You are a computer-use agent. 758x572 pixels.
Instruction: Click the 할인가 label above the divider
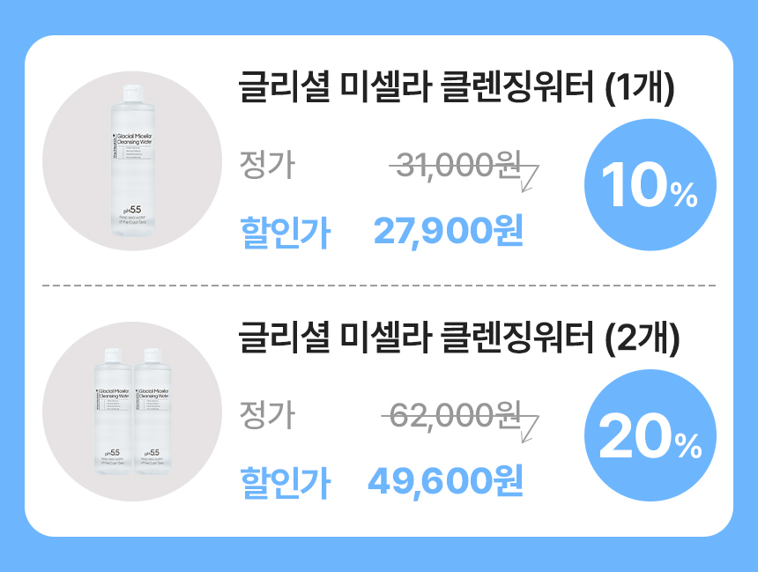point(285,233)
